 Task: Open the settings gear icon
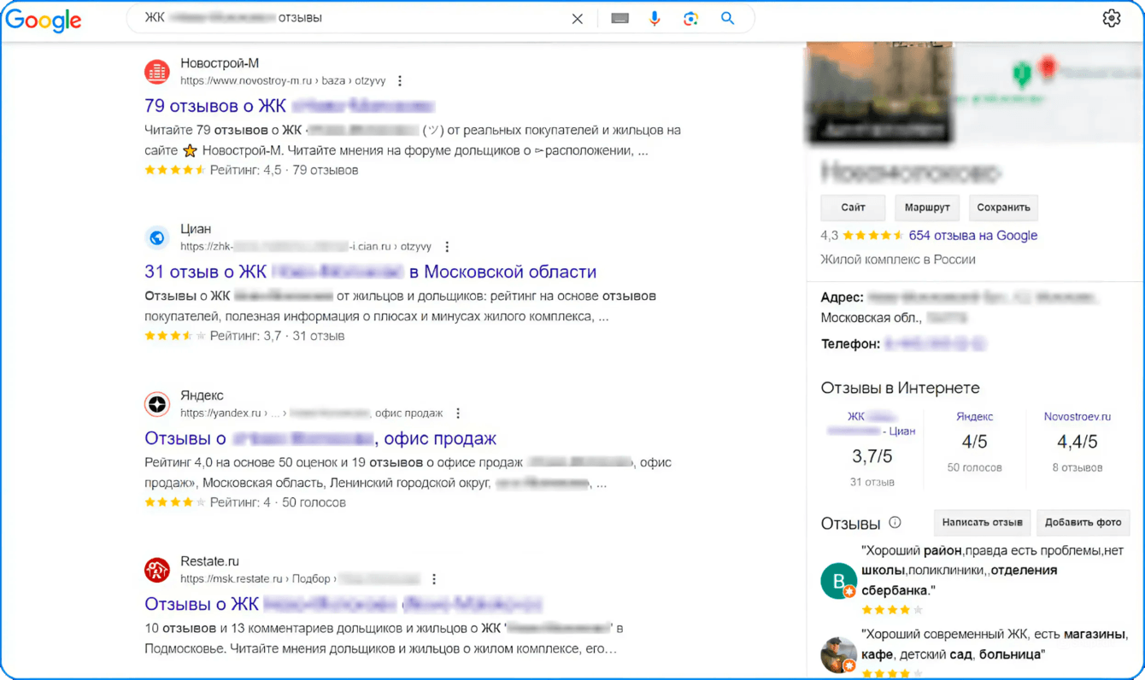click(x=1111, y=18)
